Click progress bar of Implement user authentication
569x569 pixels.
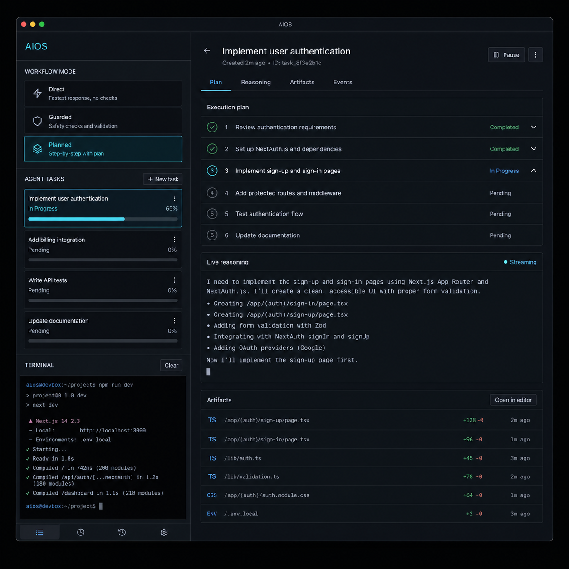tap(103, 219)
